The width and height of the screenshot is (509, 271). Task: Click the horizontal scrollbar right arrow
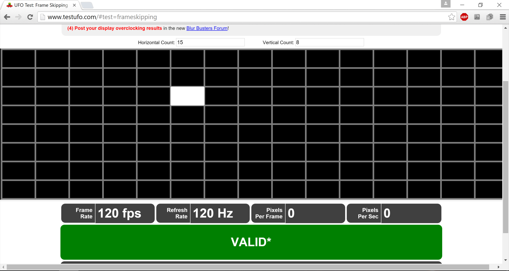point(499,267)
